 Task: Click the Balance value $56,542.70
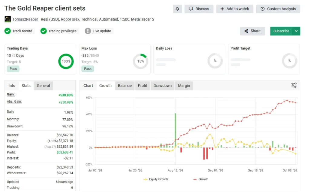tap(65, 135)
